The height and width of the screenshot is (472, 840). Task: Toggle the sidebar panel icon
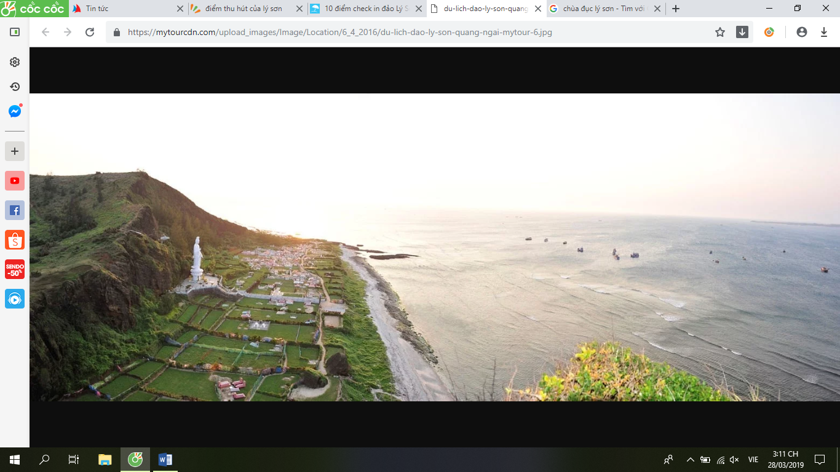point(15,32)
